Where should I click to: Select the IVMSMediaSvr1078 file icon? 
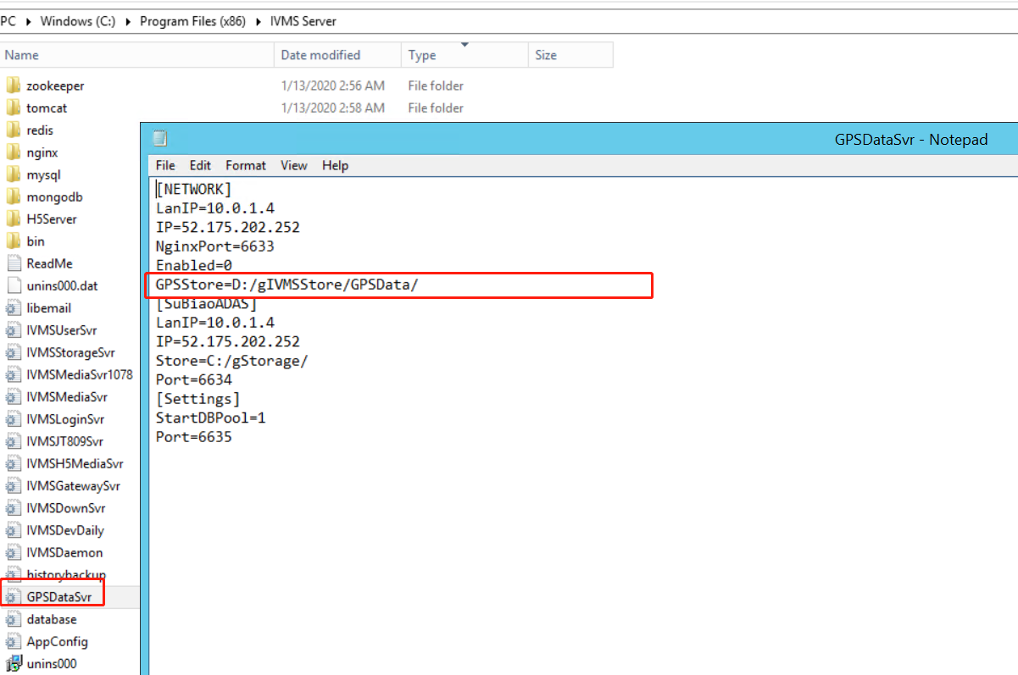point(13,374)
